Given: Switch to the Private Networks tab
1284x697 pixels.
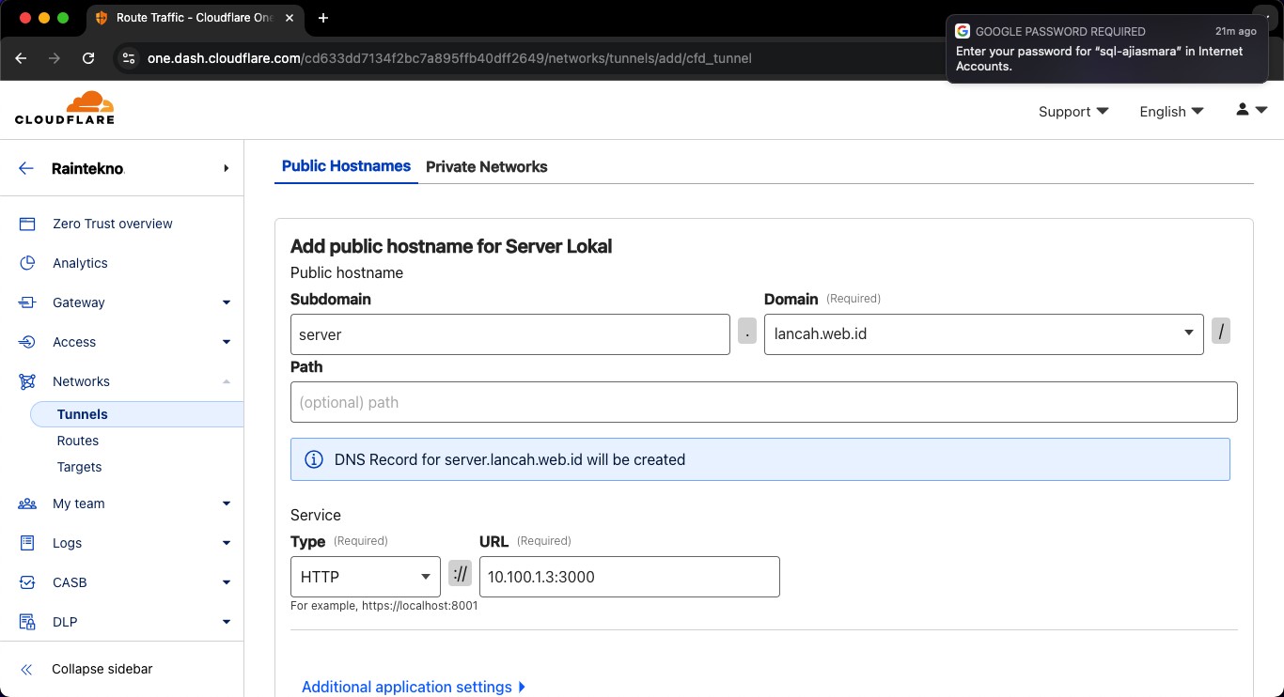Looking at the screenshot, I should (x=486, y=166).
